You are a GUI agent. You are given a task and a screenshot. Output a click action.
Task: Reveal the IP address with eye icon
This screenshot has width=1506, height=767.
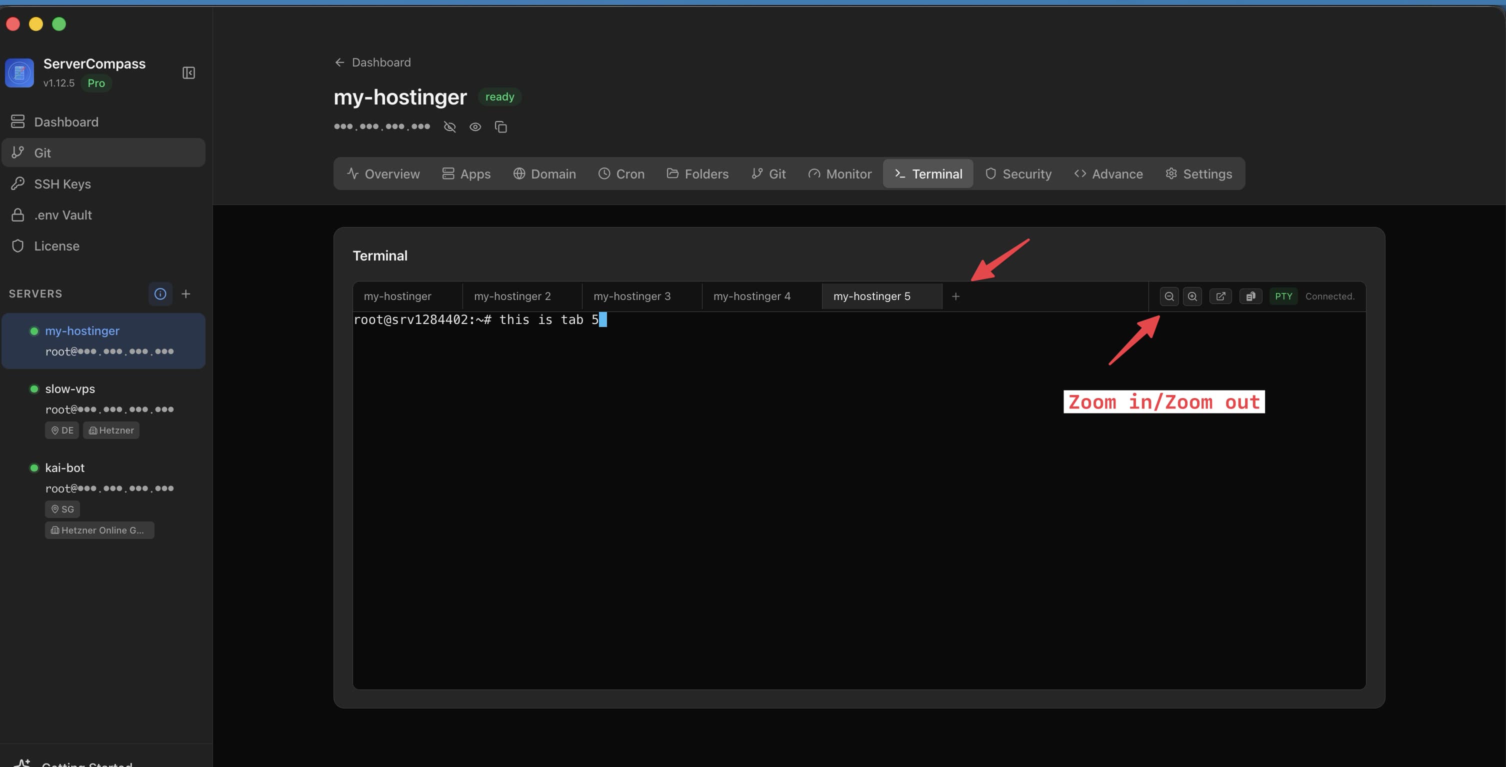pyautogui.click(x=475, y=127)
